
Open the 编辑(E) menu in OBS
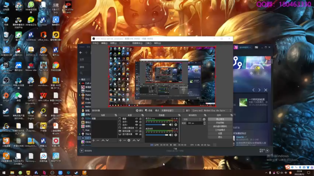click(104, 43)
